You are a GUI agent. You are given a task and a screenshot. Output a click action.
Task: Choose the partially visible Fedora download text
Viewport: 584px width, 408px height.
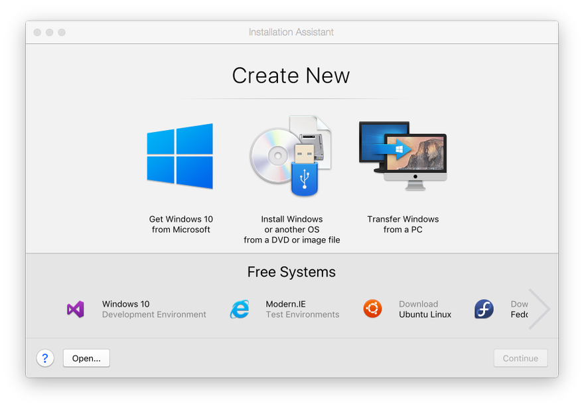click(x=519, y=309)
